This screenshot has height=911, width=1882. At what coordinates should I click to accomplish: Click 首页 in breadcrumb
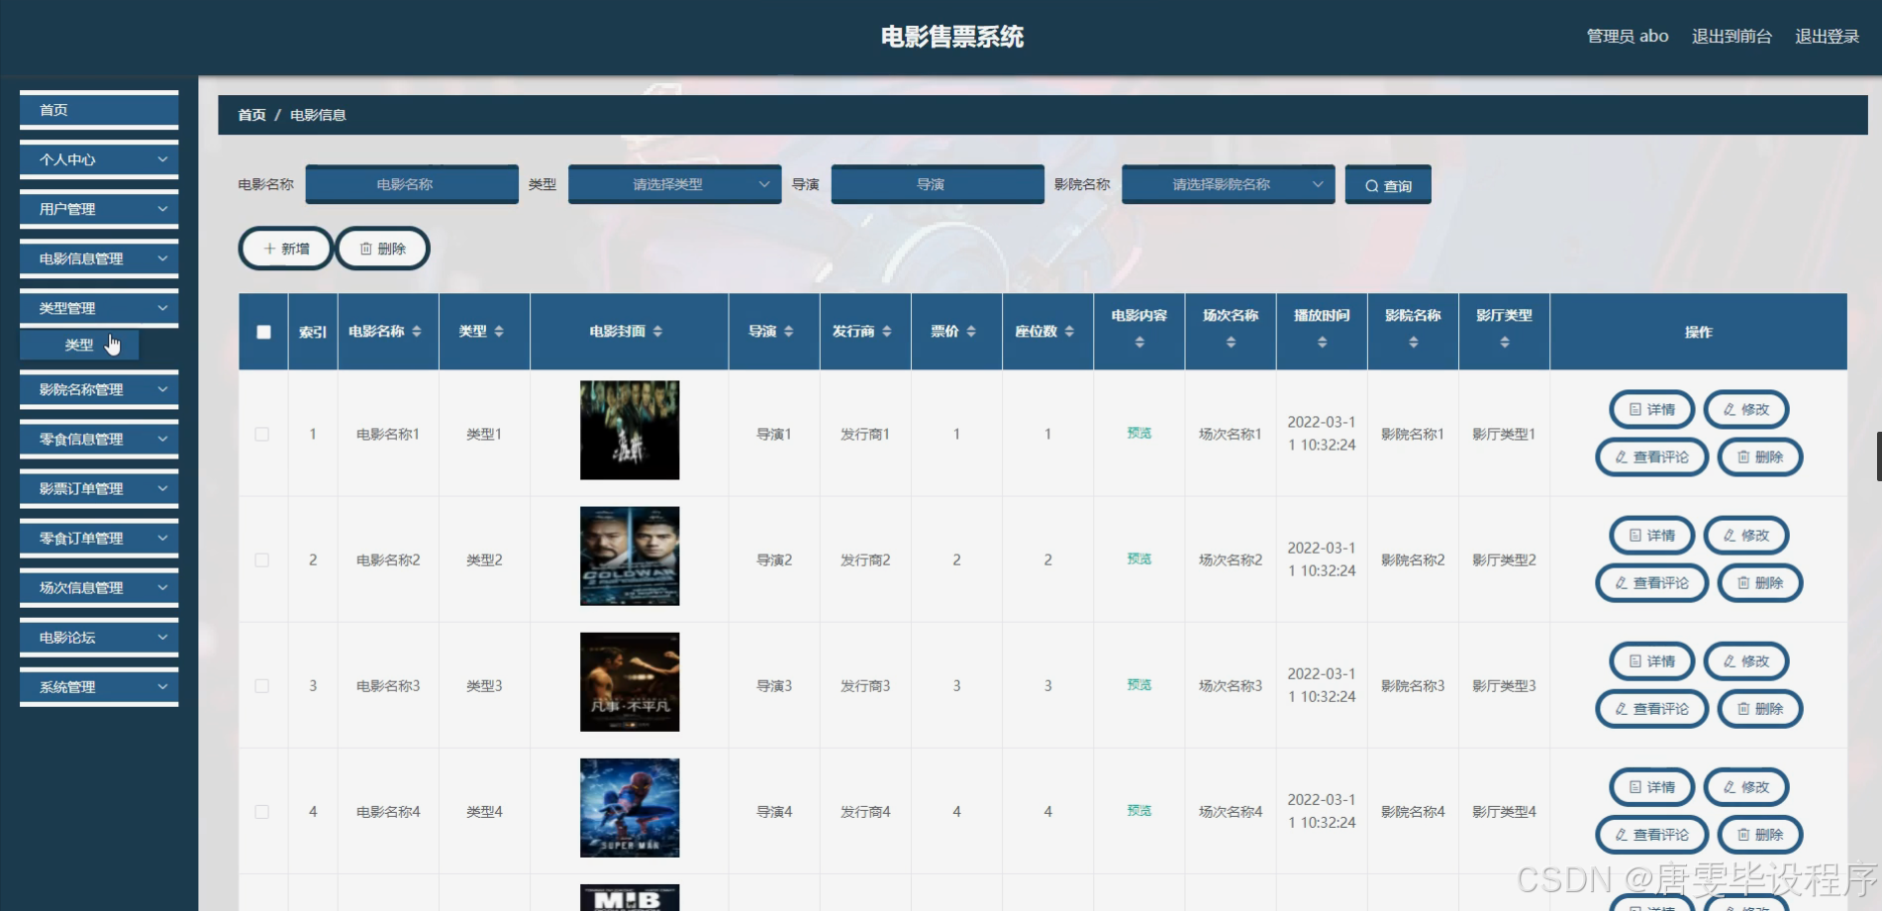[x=251, y=115]
